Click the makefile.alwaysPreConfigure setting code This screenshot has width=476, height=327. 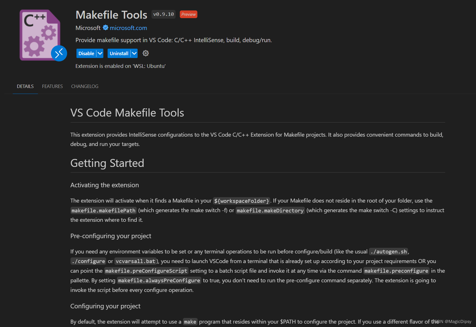(159, 281)
